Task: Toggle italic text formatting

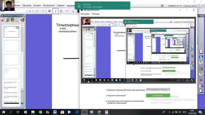Action: (x=55, y=11)
